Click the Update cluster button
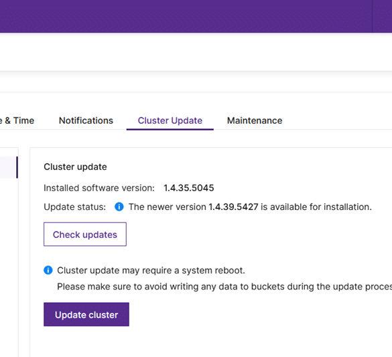This screenshot has height=357, width=392. (x=86, y=314)
